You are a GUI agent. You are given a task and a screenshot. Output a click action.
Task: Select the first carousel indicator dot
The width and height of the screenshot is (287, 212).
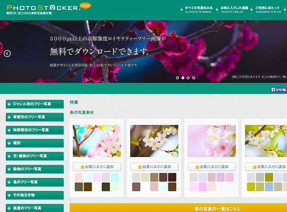point(177,77)
